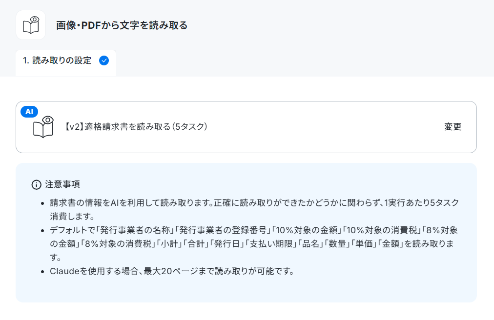Click the blue checkmark beside 読み取りの設定
494x320 pixels.
(x=104, y=60)
